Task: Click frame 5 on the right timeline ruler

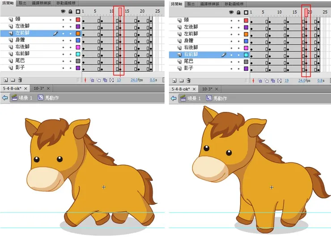Action: pos(263,12)
